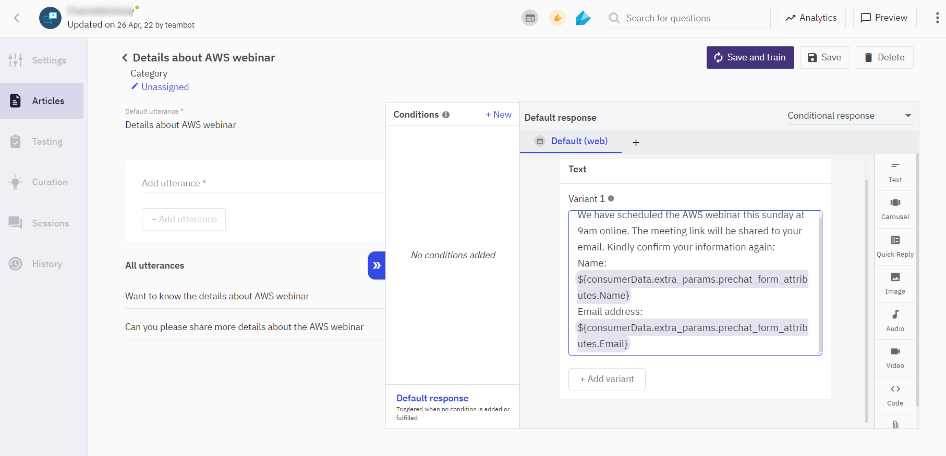Open the bot Preview
Viewport: 946px width, 456px height.
tap(884, 18)
